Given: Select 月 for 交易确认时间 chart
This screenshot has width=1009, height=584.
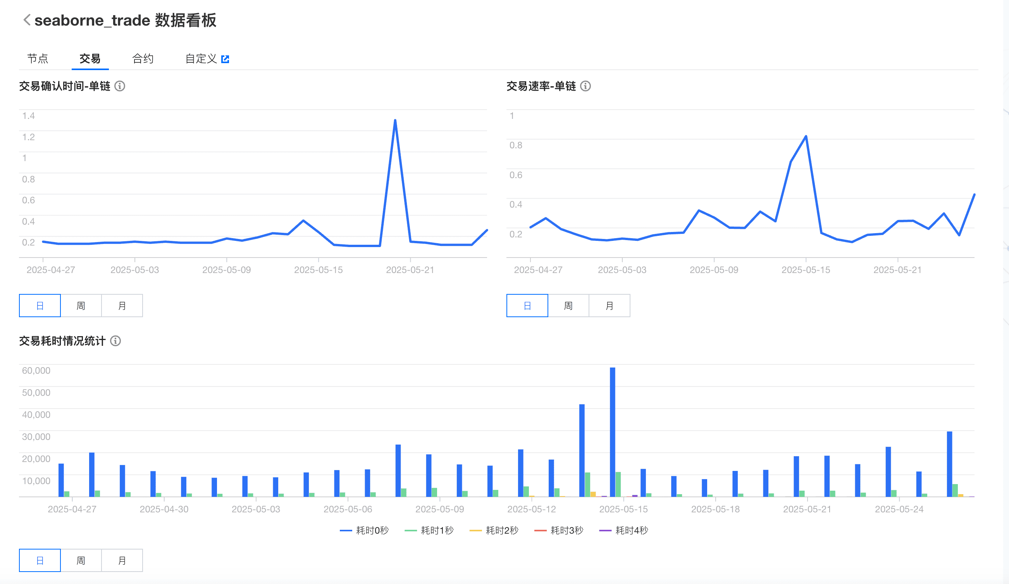Looking at the screenshot, I should [122, 306].
